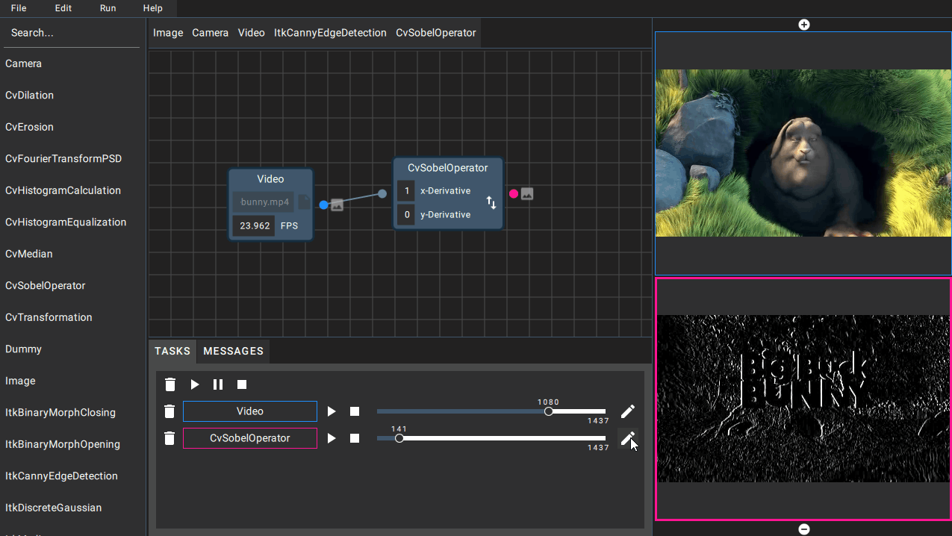Image resolution: width=952 pixels, height=536 pixels.
Task: Delete the CvSobelOperator task
Action: [169, 438]
